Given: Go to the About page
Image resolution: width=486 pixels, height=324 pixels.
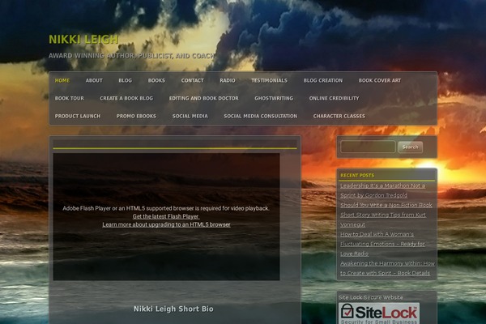Looking at the screenshot, I should (x=94, y=81).
